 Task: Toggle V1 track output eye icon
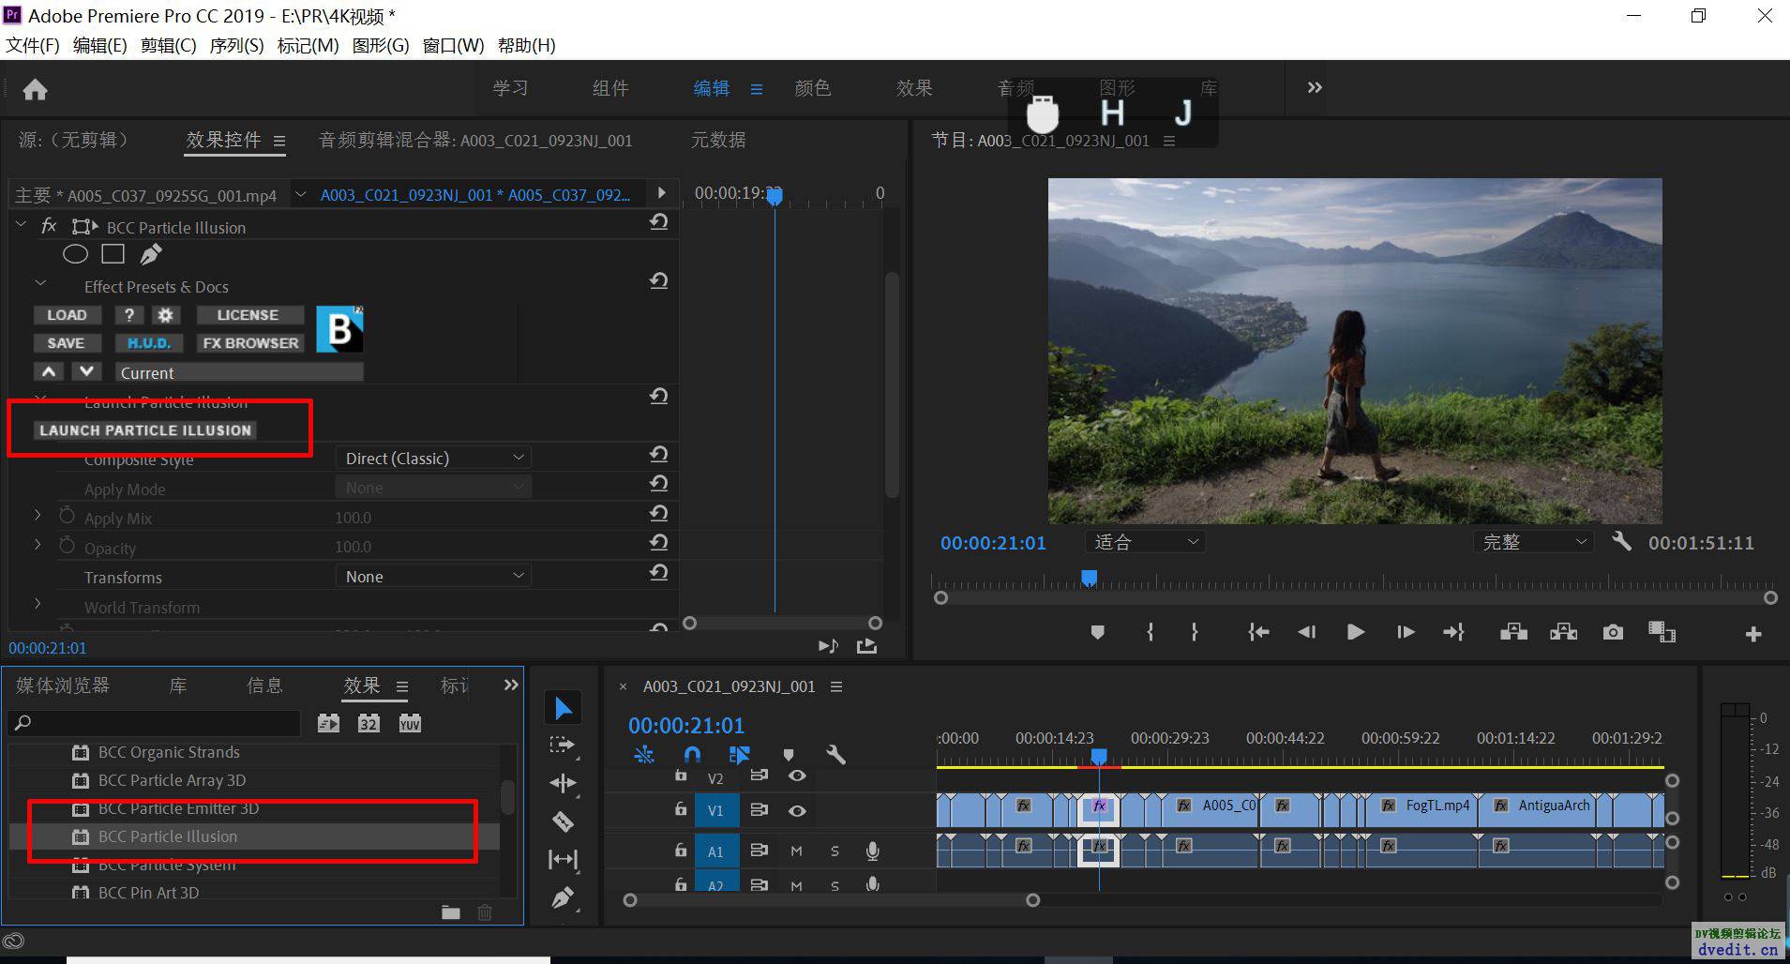(797, 810)
